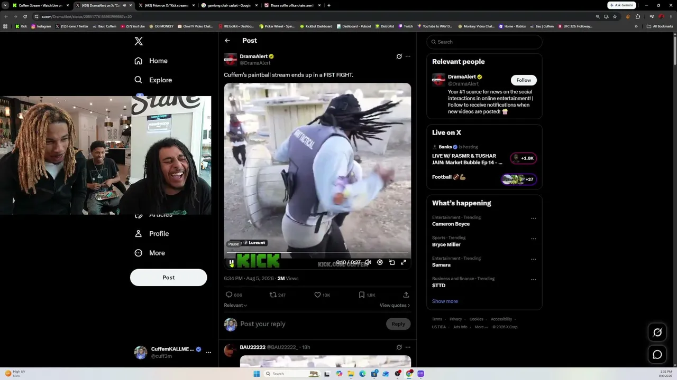
Task: Join the LIVE W/ RASMR & TUSHAR JAIN space
Action: coord(484,156)
